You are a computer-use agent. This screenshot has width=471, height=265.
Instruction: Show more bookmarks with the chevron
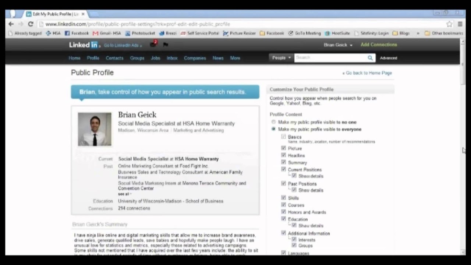[418, 33]
